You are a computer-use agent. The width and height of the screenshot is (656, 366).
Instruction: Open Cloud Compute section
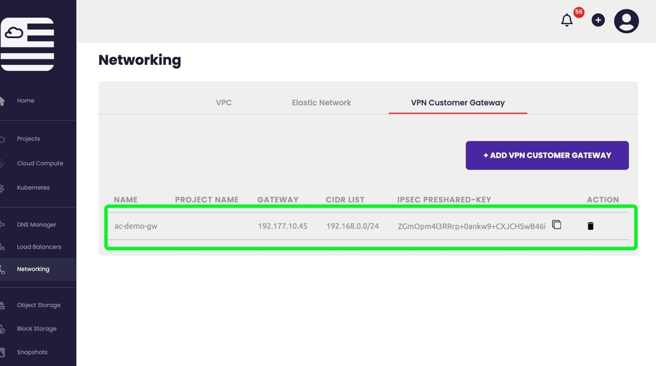pos(40,163)
